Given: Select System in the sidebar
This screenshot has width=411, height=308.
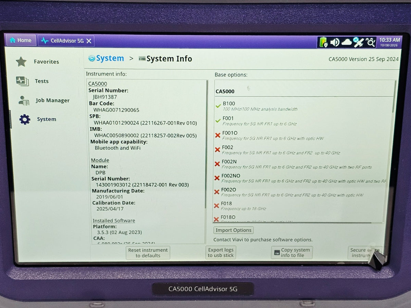Looking at the screenshot, I should (x=47, y=119).
